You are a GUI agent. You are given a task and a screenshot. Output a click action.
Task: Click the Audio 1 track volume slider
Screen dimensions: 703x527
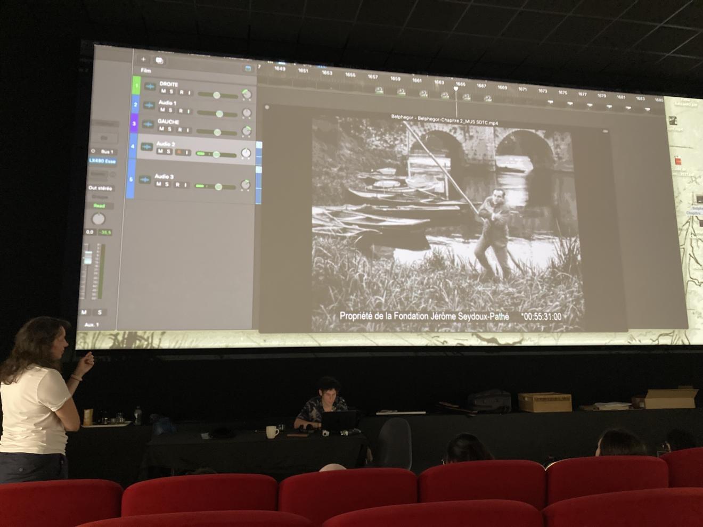218,113
